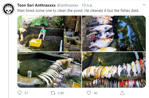Click the reply speech bubble icon
The width and height of the screenshot is (149, 98).
[x=20, y=93]
